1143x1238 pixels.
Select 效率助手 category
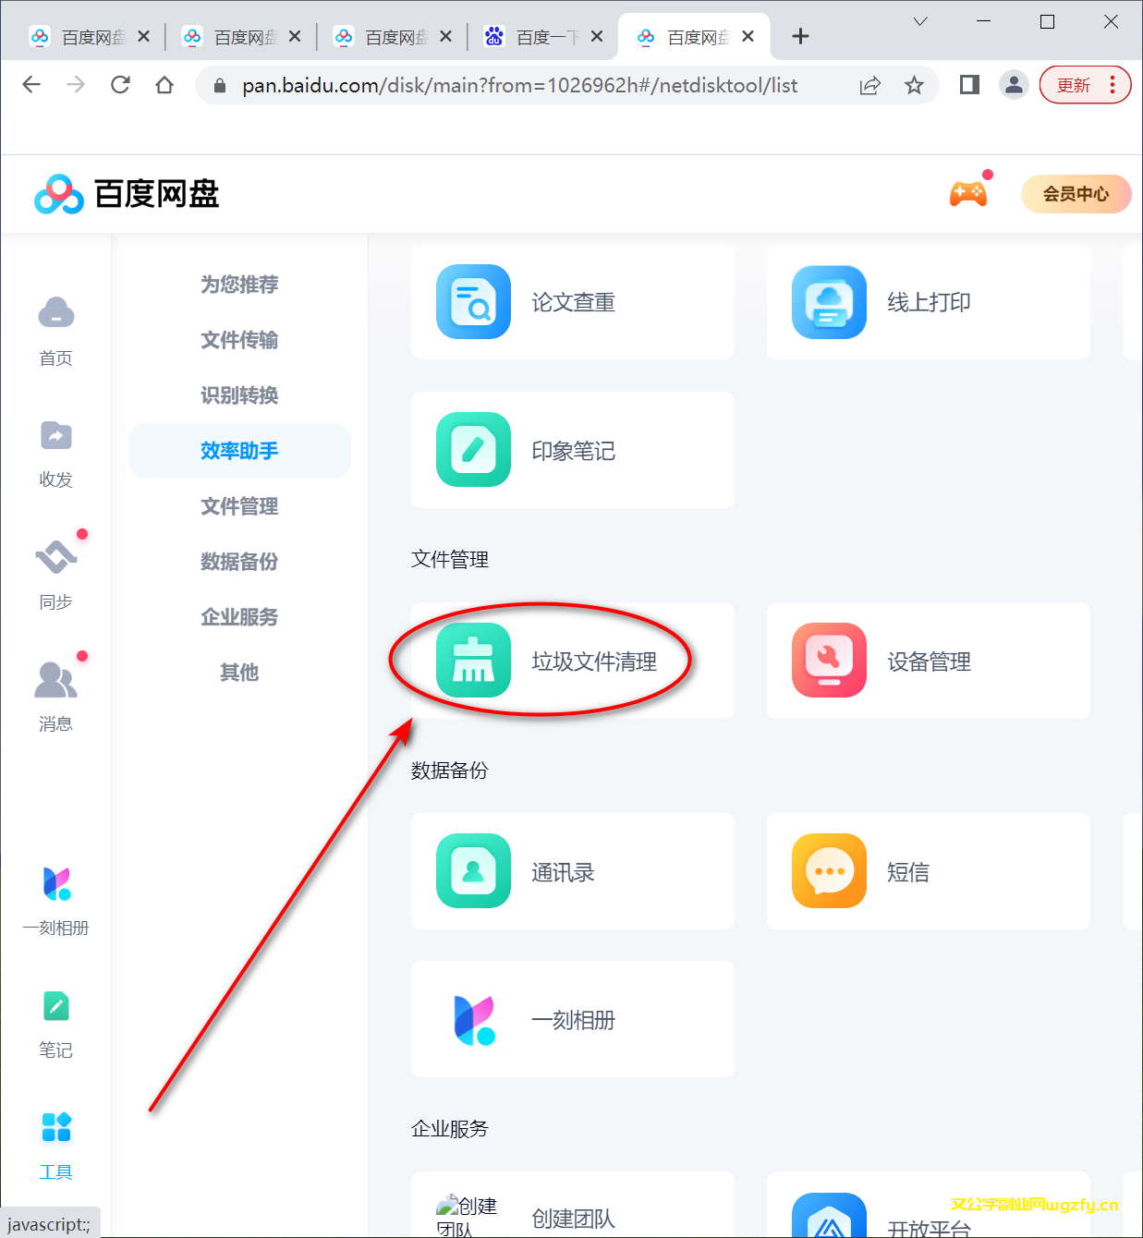pyautogui.click(x=239, y=451)
